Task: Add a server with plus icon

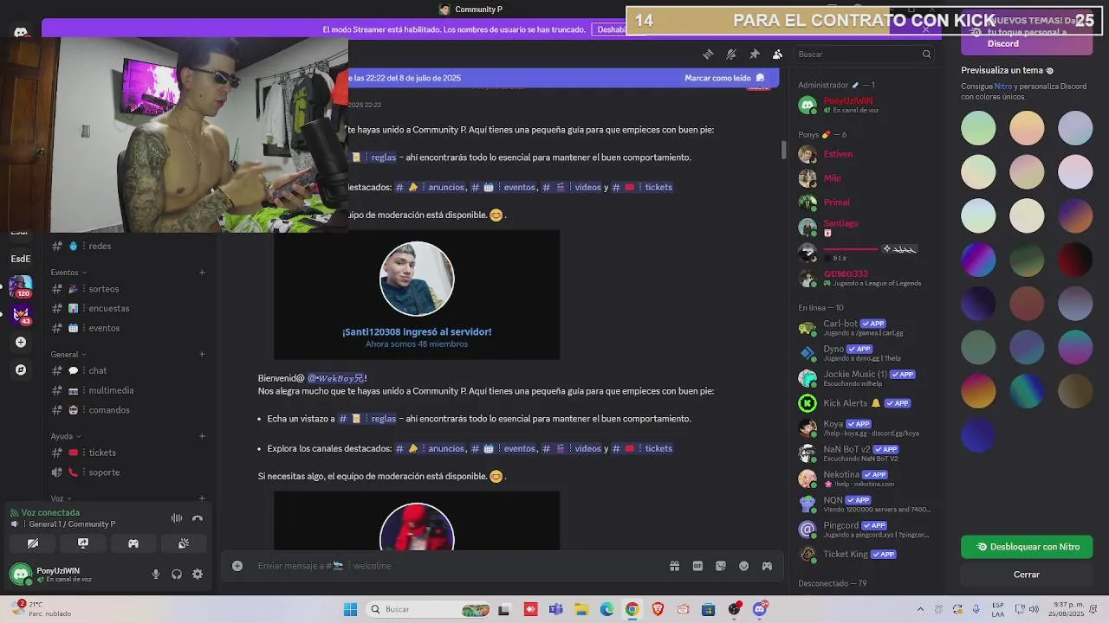Action: 21,342
